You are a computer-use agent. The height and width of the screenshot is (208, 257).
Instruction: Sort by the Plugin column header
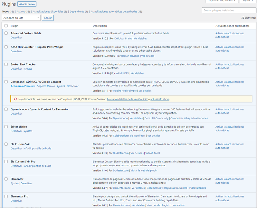[x=14, y=26]
